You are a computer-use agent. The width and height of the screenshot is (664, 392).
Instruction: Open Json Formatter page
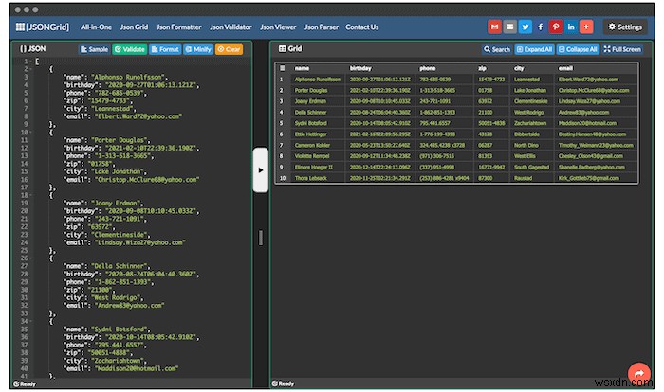tap(178, 27)
